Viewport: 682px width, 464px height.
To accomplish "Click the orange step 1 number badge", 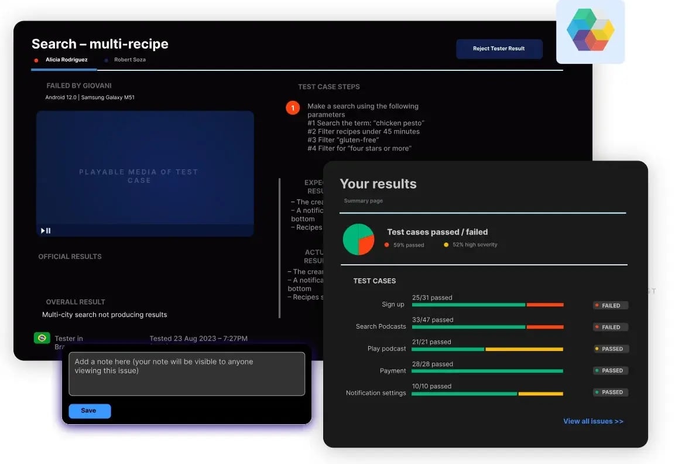I will pyautogui.click(x=293, y=108).
